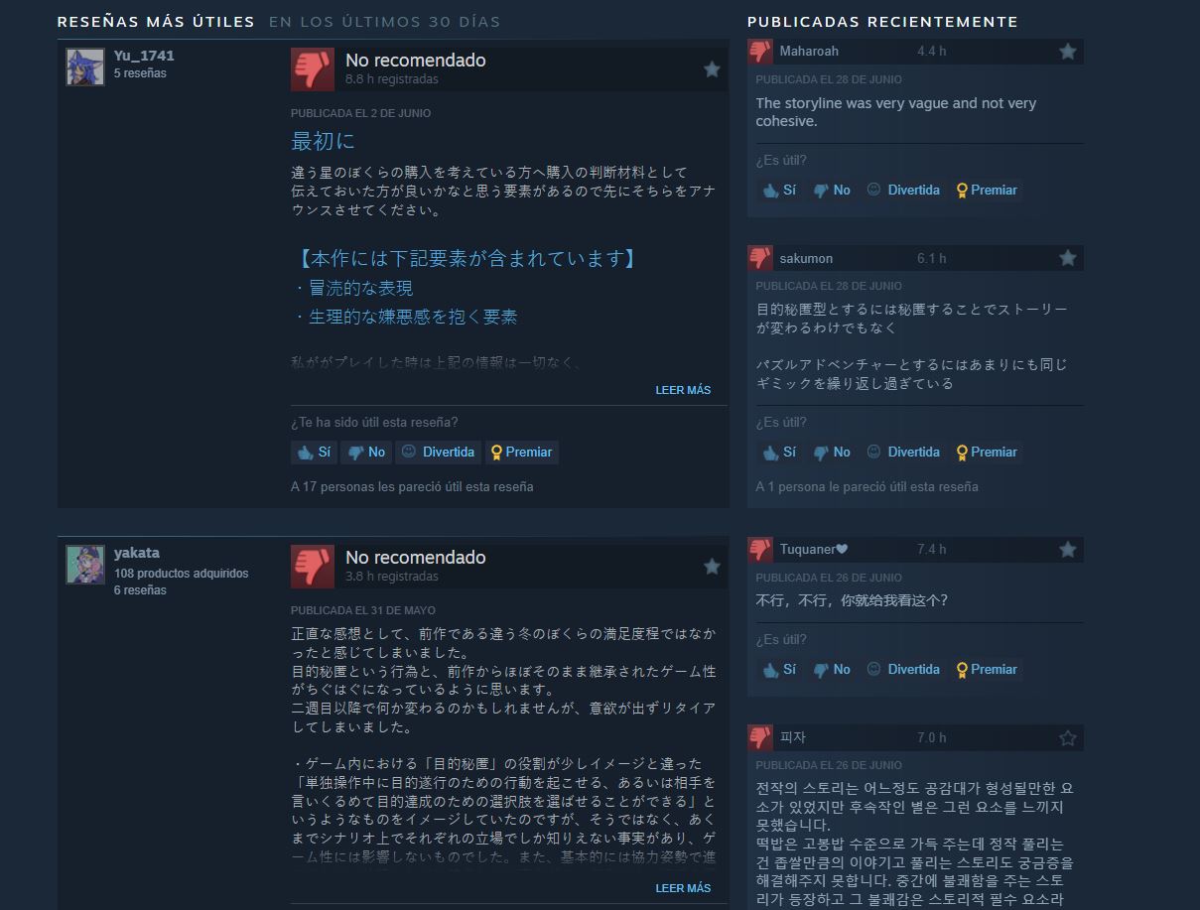Click Premiar button on Tuquaner's review
1200x910 pixels.
986,670
